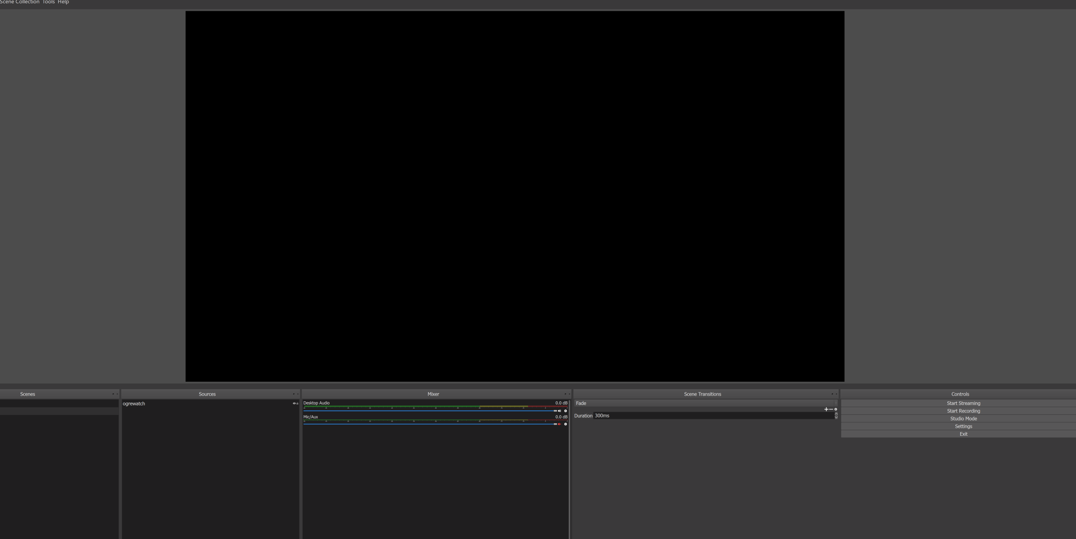
Task: Toggle lock on ogrewatch source
Action: [x=297, y=404]
